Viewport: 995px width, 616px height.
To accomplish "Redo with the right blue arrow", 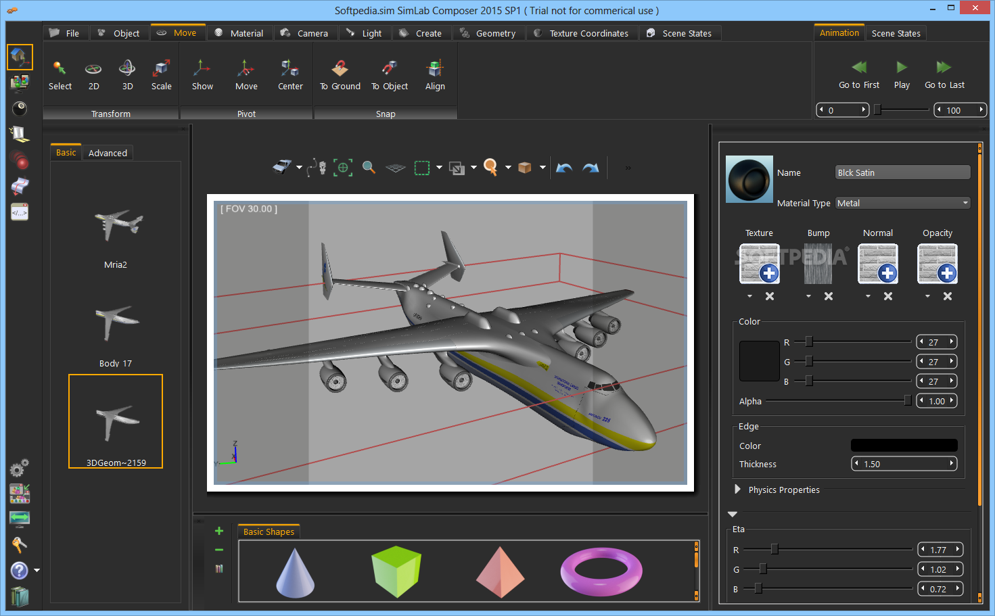I will 591,168.
